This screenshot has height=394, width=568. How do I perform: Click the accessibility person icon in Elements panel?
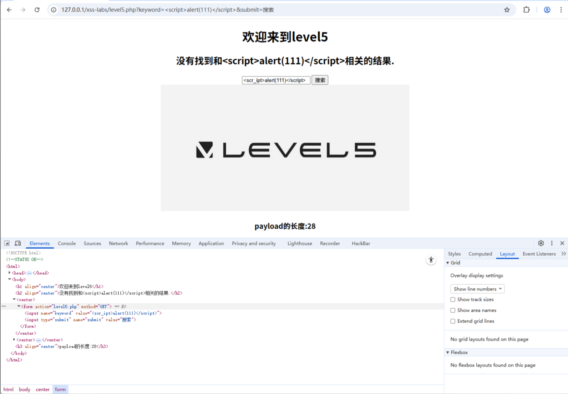431,260
